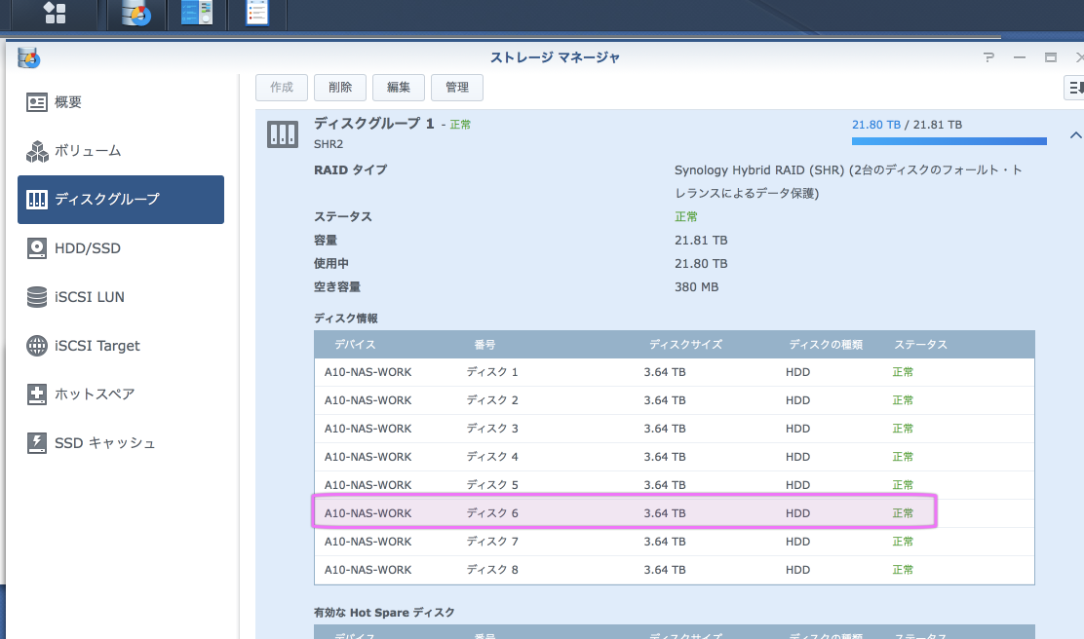Open the iSCSI LUN page
This screenshot has height=639, width=1084.
click(x=89, y=297)
